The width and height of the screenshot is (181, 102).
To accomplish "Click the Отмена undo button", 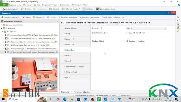I will click(26, 9).
